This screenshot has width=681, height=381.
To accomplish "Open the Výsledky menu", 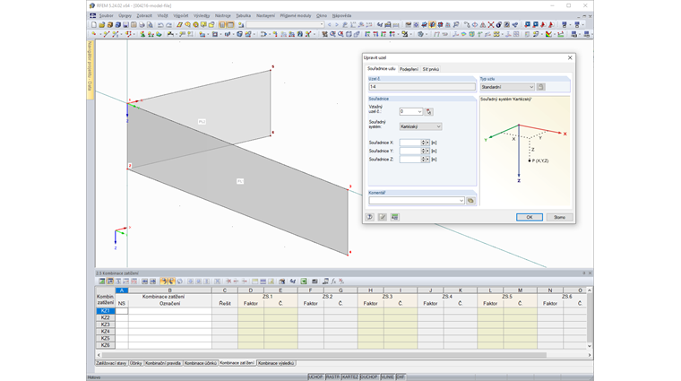I will [x=202, y=15].
